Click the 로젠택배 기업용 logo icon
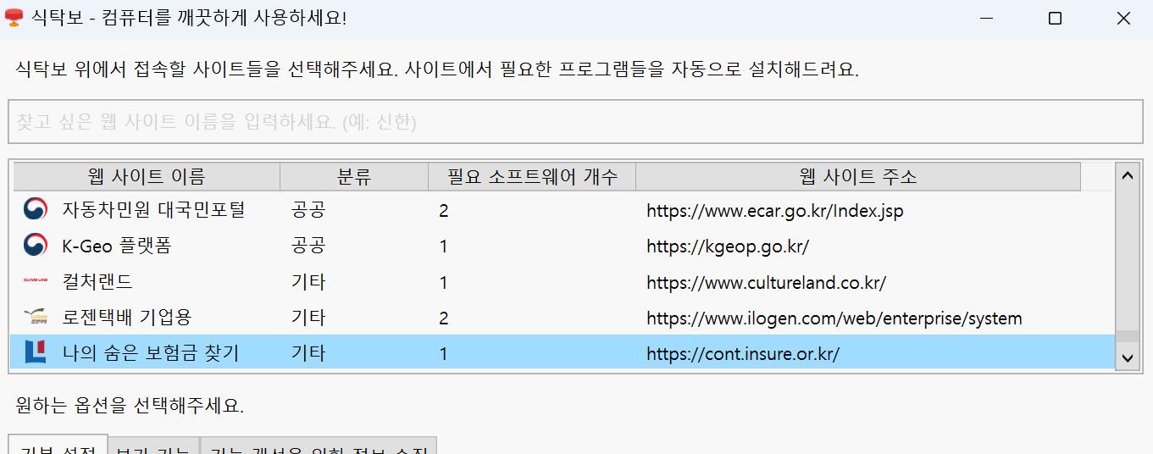Viewport: 1153px width, 454px height. click(36, 318)
